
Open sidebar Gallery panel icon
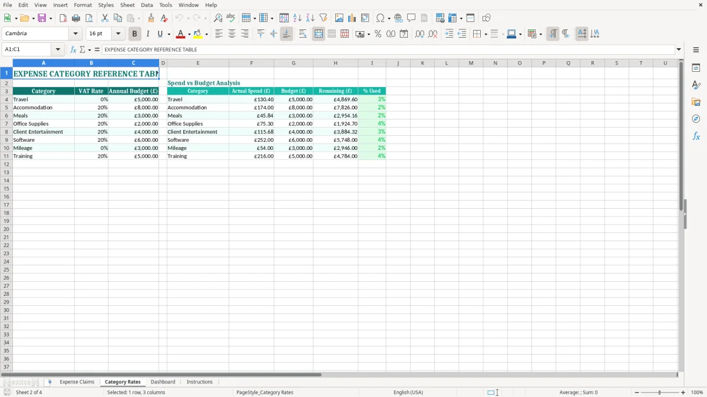[x=696, y=102]
